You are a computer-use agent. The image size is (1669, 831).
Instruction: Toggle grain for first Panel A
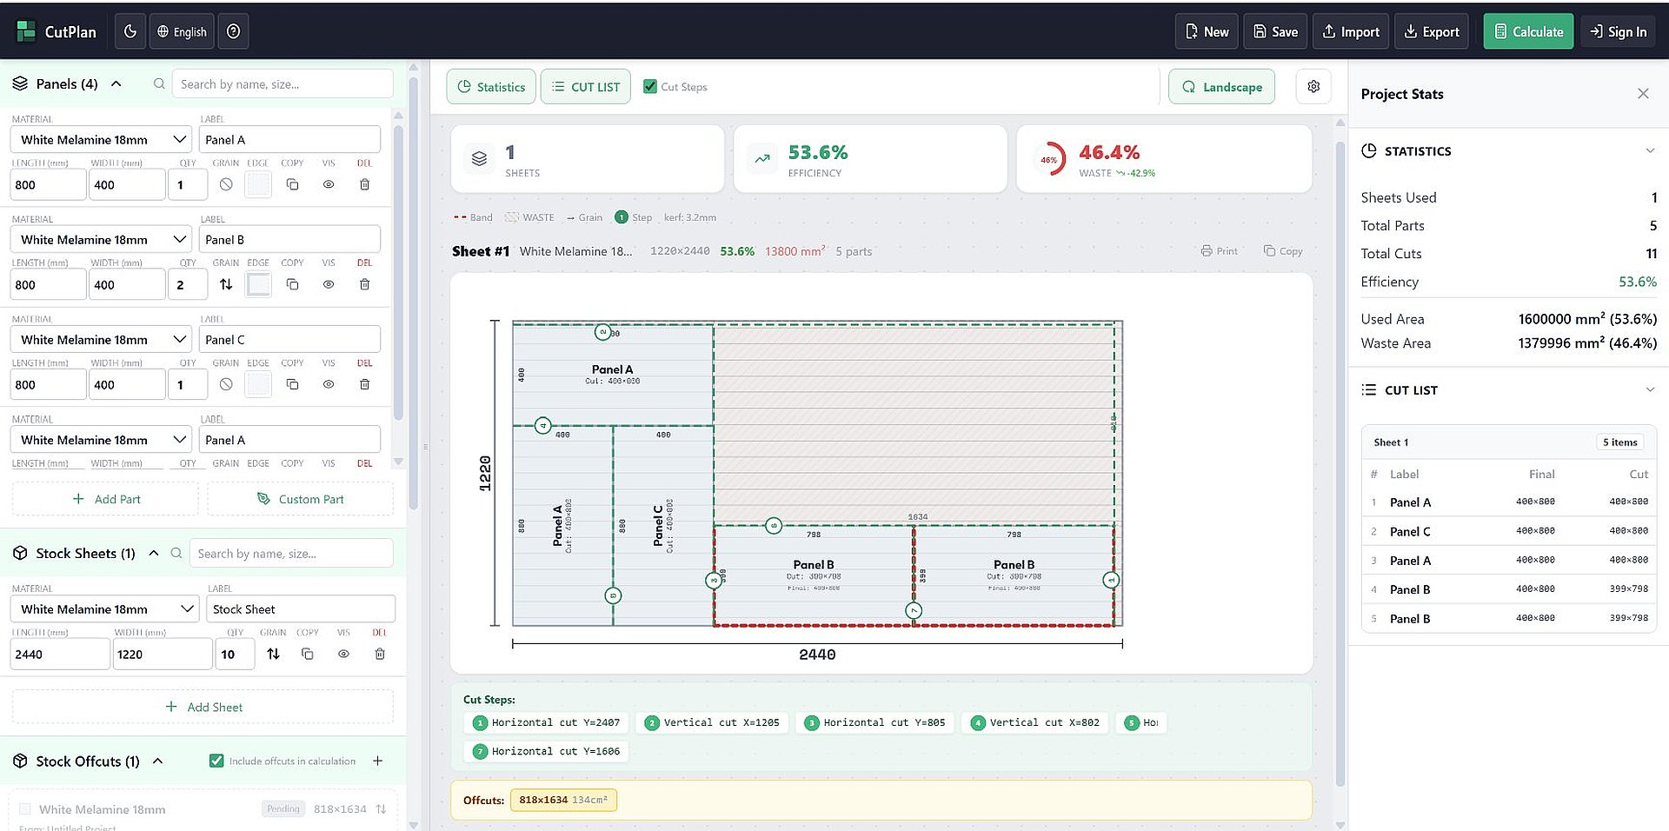click(226, 184)
